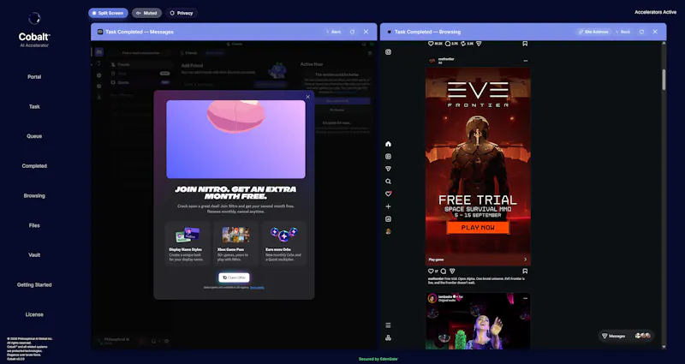Go Back in the Browsing panel header
This screenshot has height=364, width=685.
pos(623,32)
